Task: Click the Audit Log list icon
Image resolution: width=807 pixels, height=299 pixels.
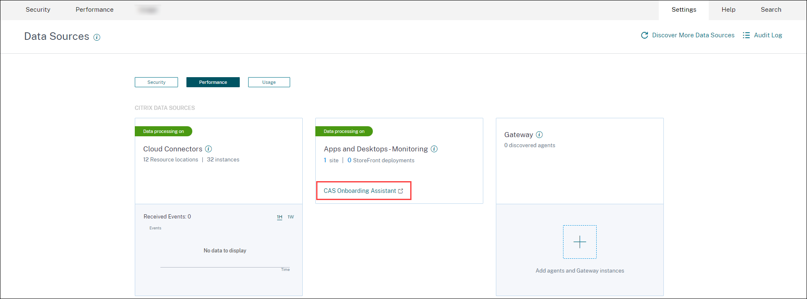Action: [746, 35]
